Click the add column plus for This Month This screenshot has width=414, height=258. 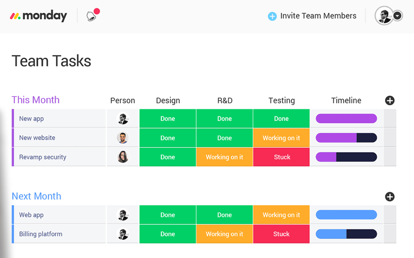[390, 100]
